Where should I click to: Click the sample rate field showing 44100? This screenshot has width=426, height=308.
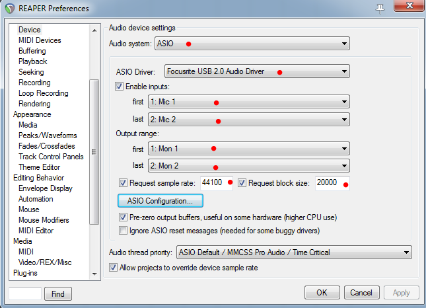[217, 183]
